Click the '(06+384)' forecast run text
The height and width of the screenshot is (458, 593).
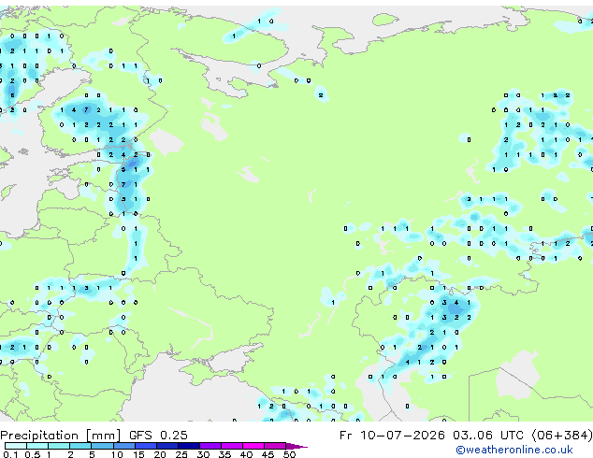[x=561, y=436]
